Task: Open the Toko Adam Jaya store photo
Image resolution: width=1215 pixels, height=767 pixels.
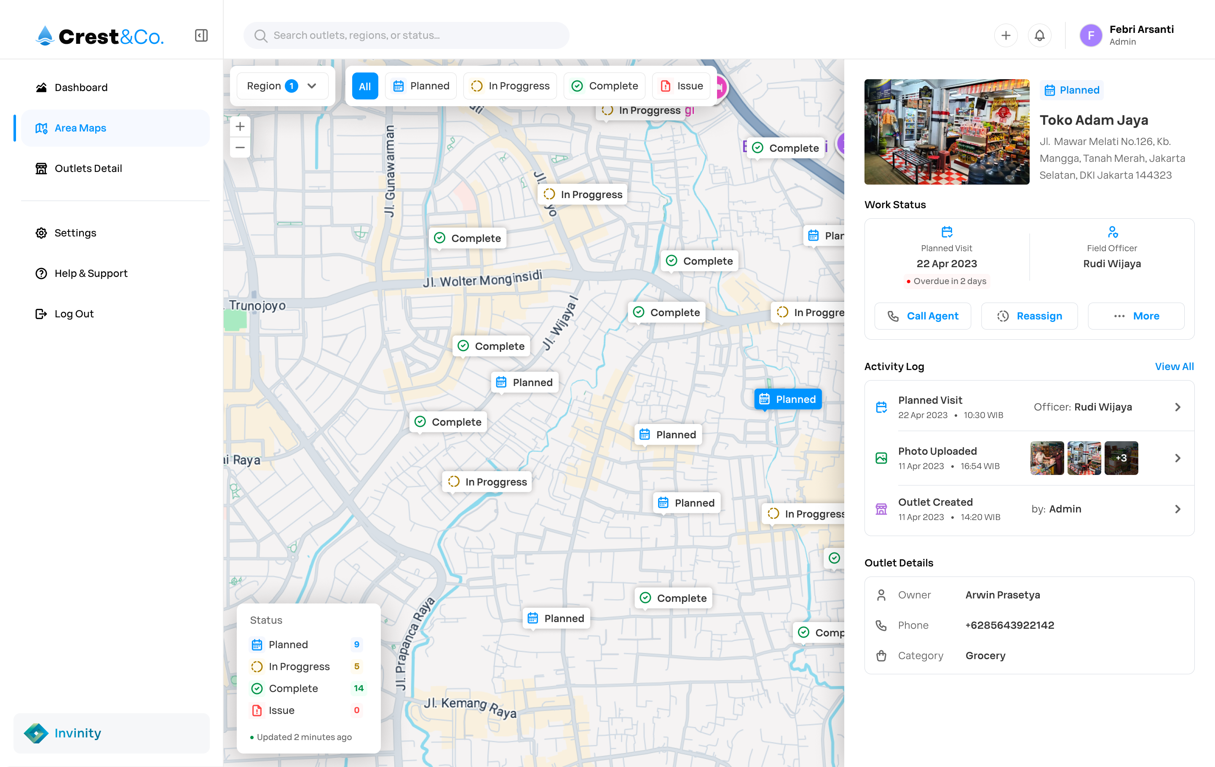Action: tap(947, 132)
